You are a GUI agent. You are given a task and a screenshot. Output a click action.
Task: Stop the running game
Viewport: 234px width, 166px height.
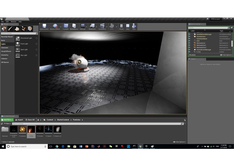pos(128,27)
